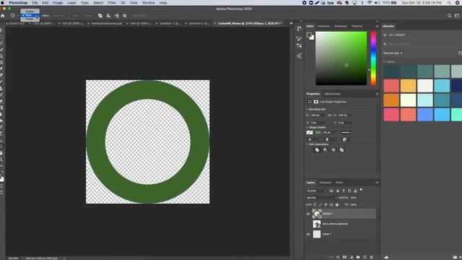Click the shape fill color swatch
Image resolution: width=462 pixels, height=260 pixels.
pos(310,133)
